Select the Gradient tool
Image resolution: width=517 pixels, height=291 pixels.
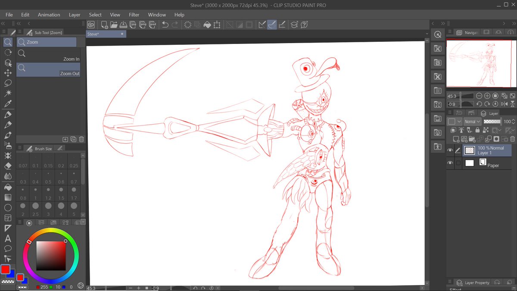pos(8,197)
